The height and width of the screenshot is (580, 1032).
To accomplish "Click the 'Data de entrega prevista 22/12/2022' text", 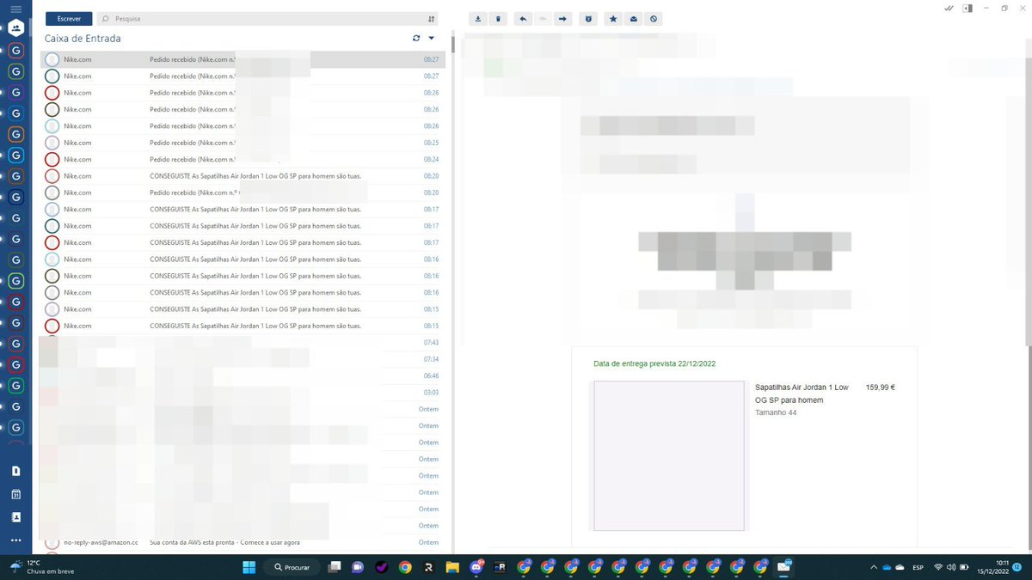I will click(654, 363).
